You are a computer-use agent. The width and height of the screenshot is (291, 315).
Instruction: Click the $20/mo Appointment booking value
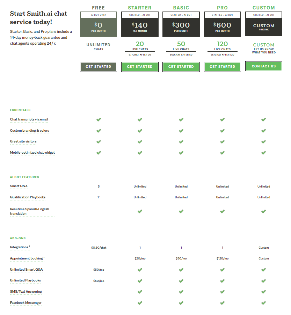click(140, 258)
